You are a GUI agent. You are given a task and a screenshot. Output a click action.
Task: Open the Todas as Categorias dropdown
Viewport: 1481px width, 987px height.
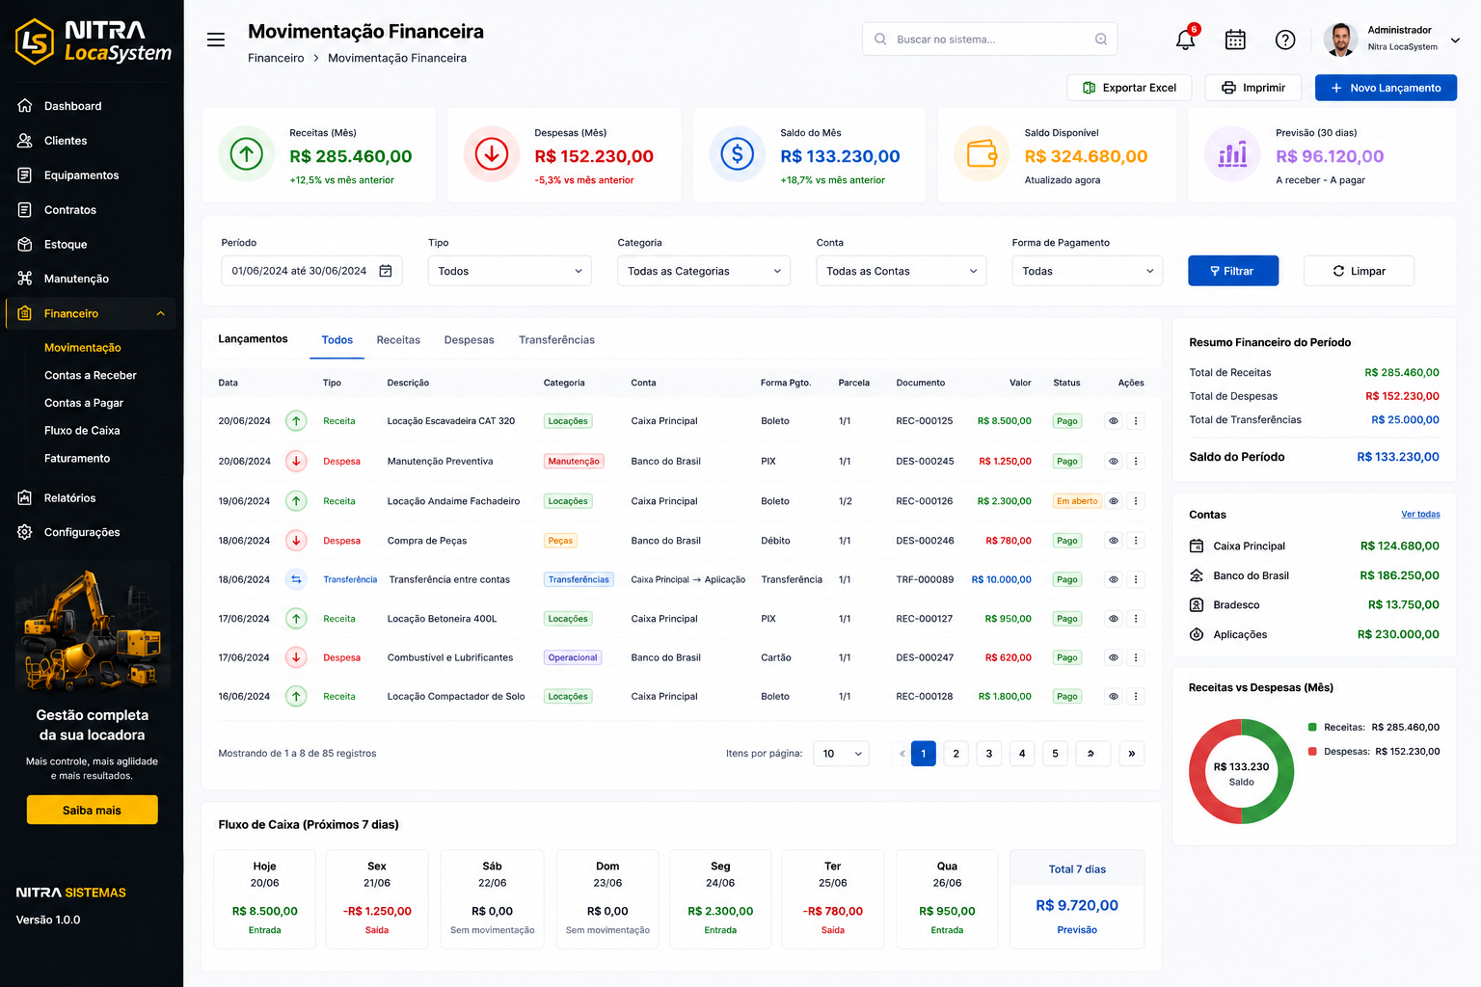(x=704, y=271)
